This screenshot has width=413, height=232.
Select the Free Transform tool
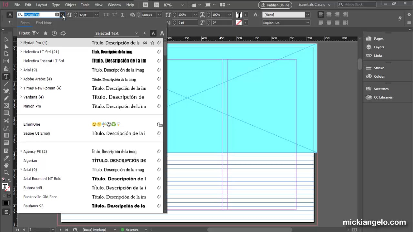point(6,128)
